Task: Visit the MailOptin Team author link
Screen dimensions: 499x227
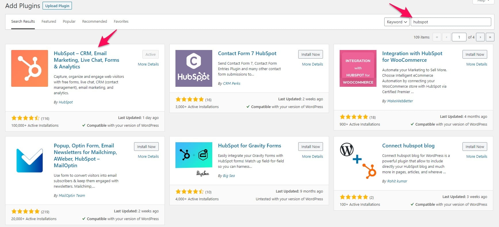Action: point(72,195)
